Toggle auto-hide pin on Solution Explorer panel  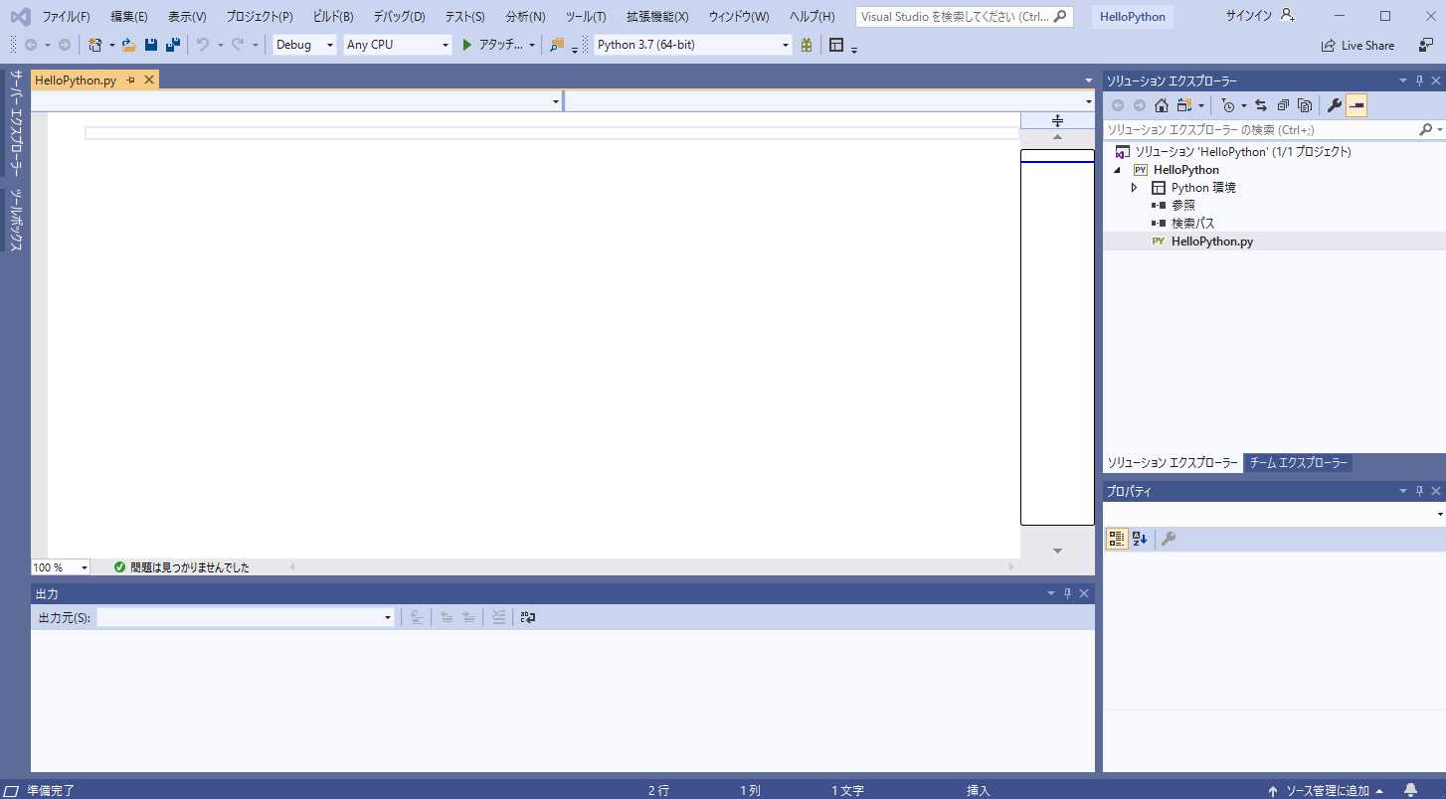(x=1419, y=80)
